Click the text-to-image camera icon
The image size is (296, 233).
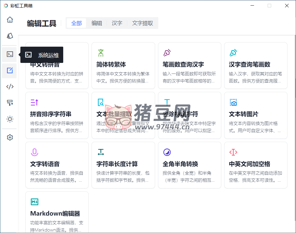coord(233,102)
